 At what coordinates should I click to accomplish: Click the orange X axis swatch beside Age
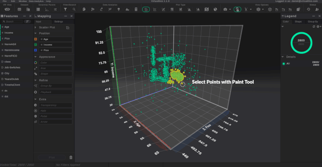(35, 39)
